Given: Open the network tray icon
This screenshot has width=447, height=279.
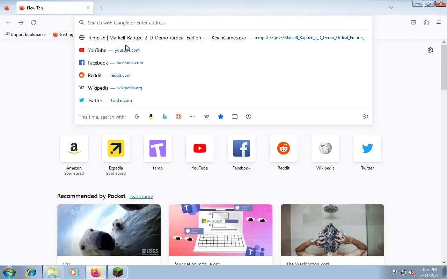Looking at the screenshot, I should [x=403, y=272].
